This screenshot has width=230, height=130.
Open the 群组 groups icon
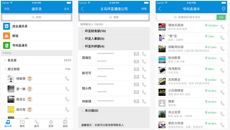[x=7, y=36]
